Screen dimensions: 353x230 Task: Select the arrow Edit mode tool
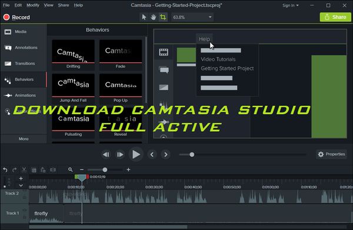tap(144, 17)
